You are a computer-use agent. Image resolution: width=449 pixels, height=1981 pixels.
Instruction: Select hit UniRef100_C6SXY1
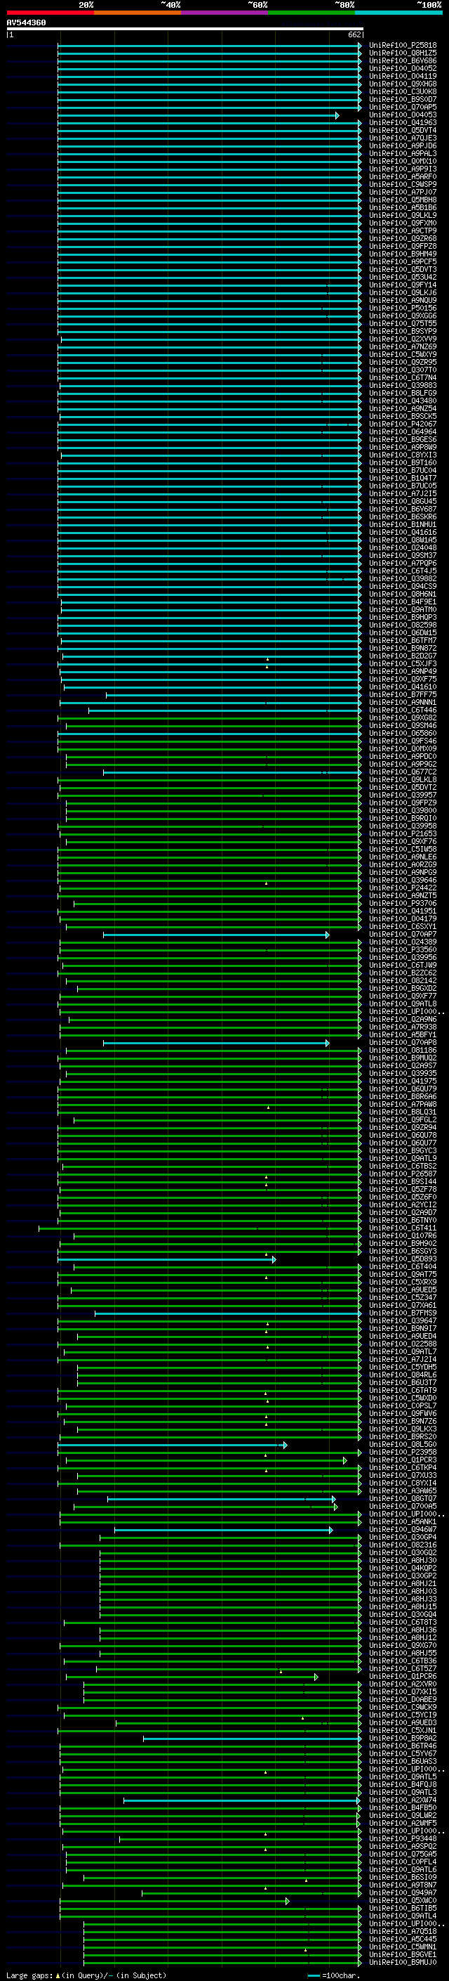coord(402,927)
